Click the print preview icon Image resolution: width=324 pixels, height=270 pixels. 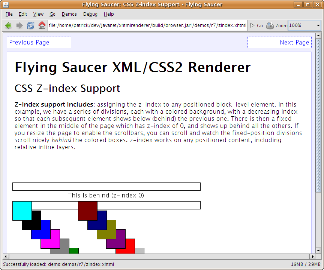[270, 25]
